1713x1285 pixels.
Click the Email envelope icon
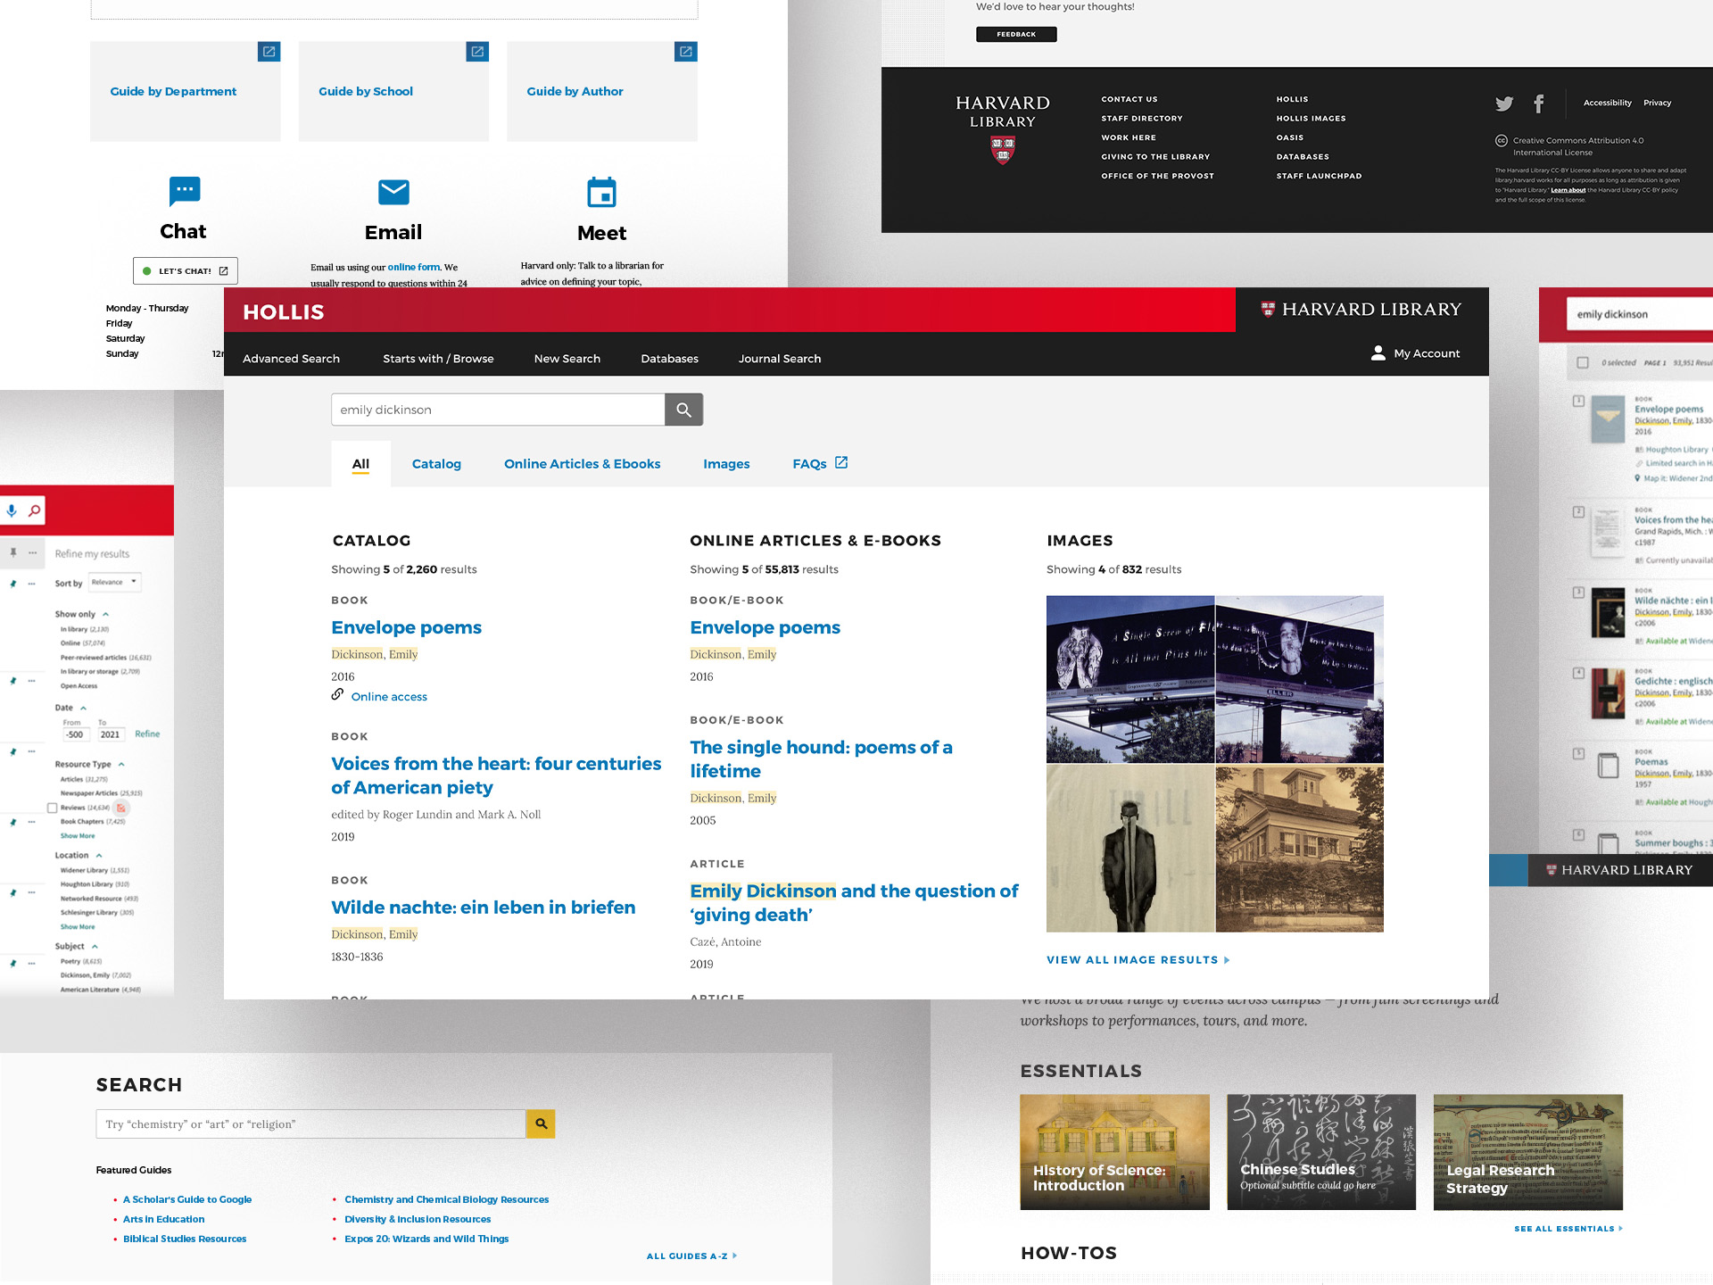pos(393,192)
